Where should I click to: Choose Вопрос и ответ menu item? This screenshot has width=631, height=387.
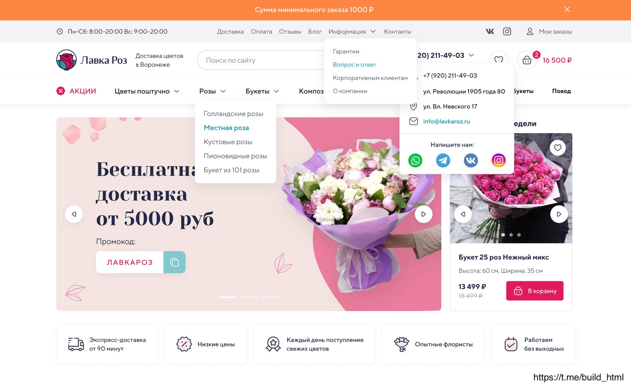click(354, 65)
